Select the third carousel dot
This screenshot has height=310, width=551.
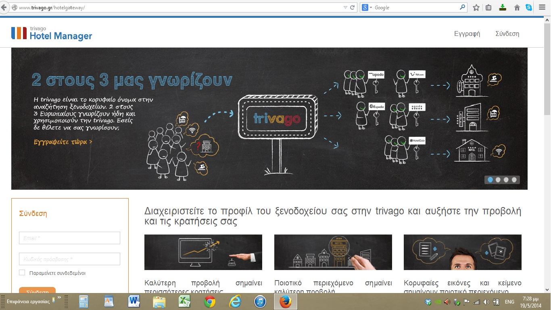pyautogui.click(x=506, y=180)
